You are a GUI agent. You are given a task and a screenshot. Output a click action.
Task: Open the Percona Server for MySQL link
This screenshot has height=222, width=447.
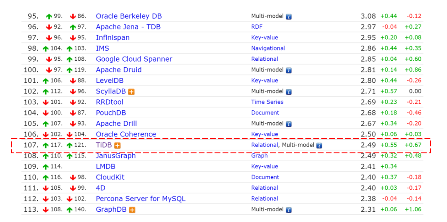tap(141, 199)
